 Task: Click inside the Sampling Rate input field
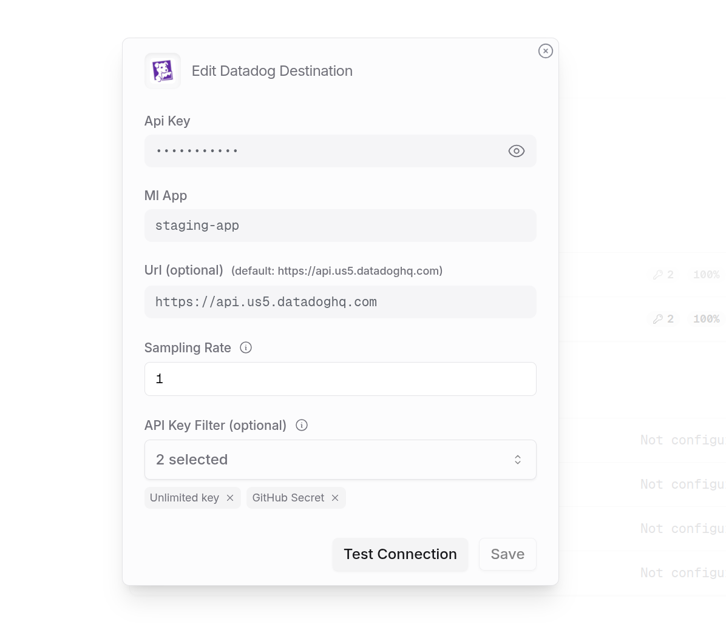pyautogui.click(x=340, y=378)
